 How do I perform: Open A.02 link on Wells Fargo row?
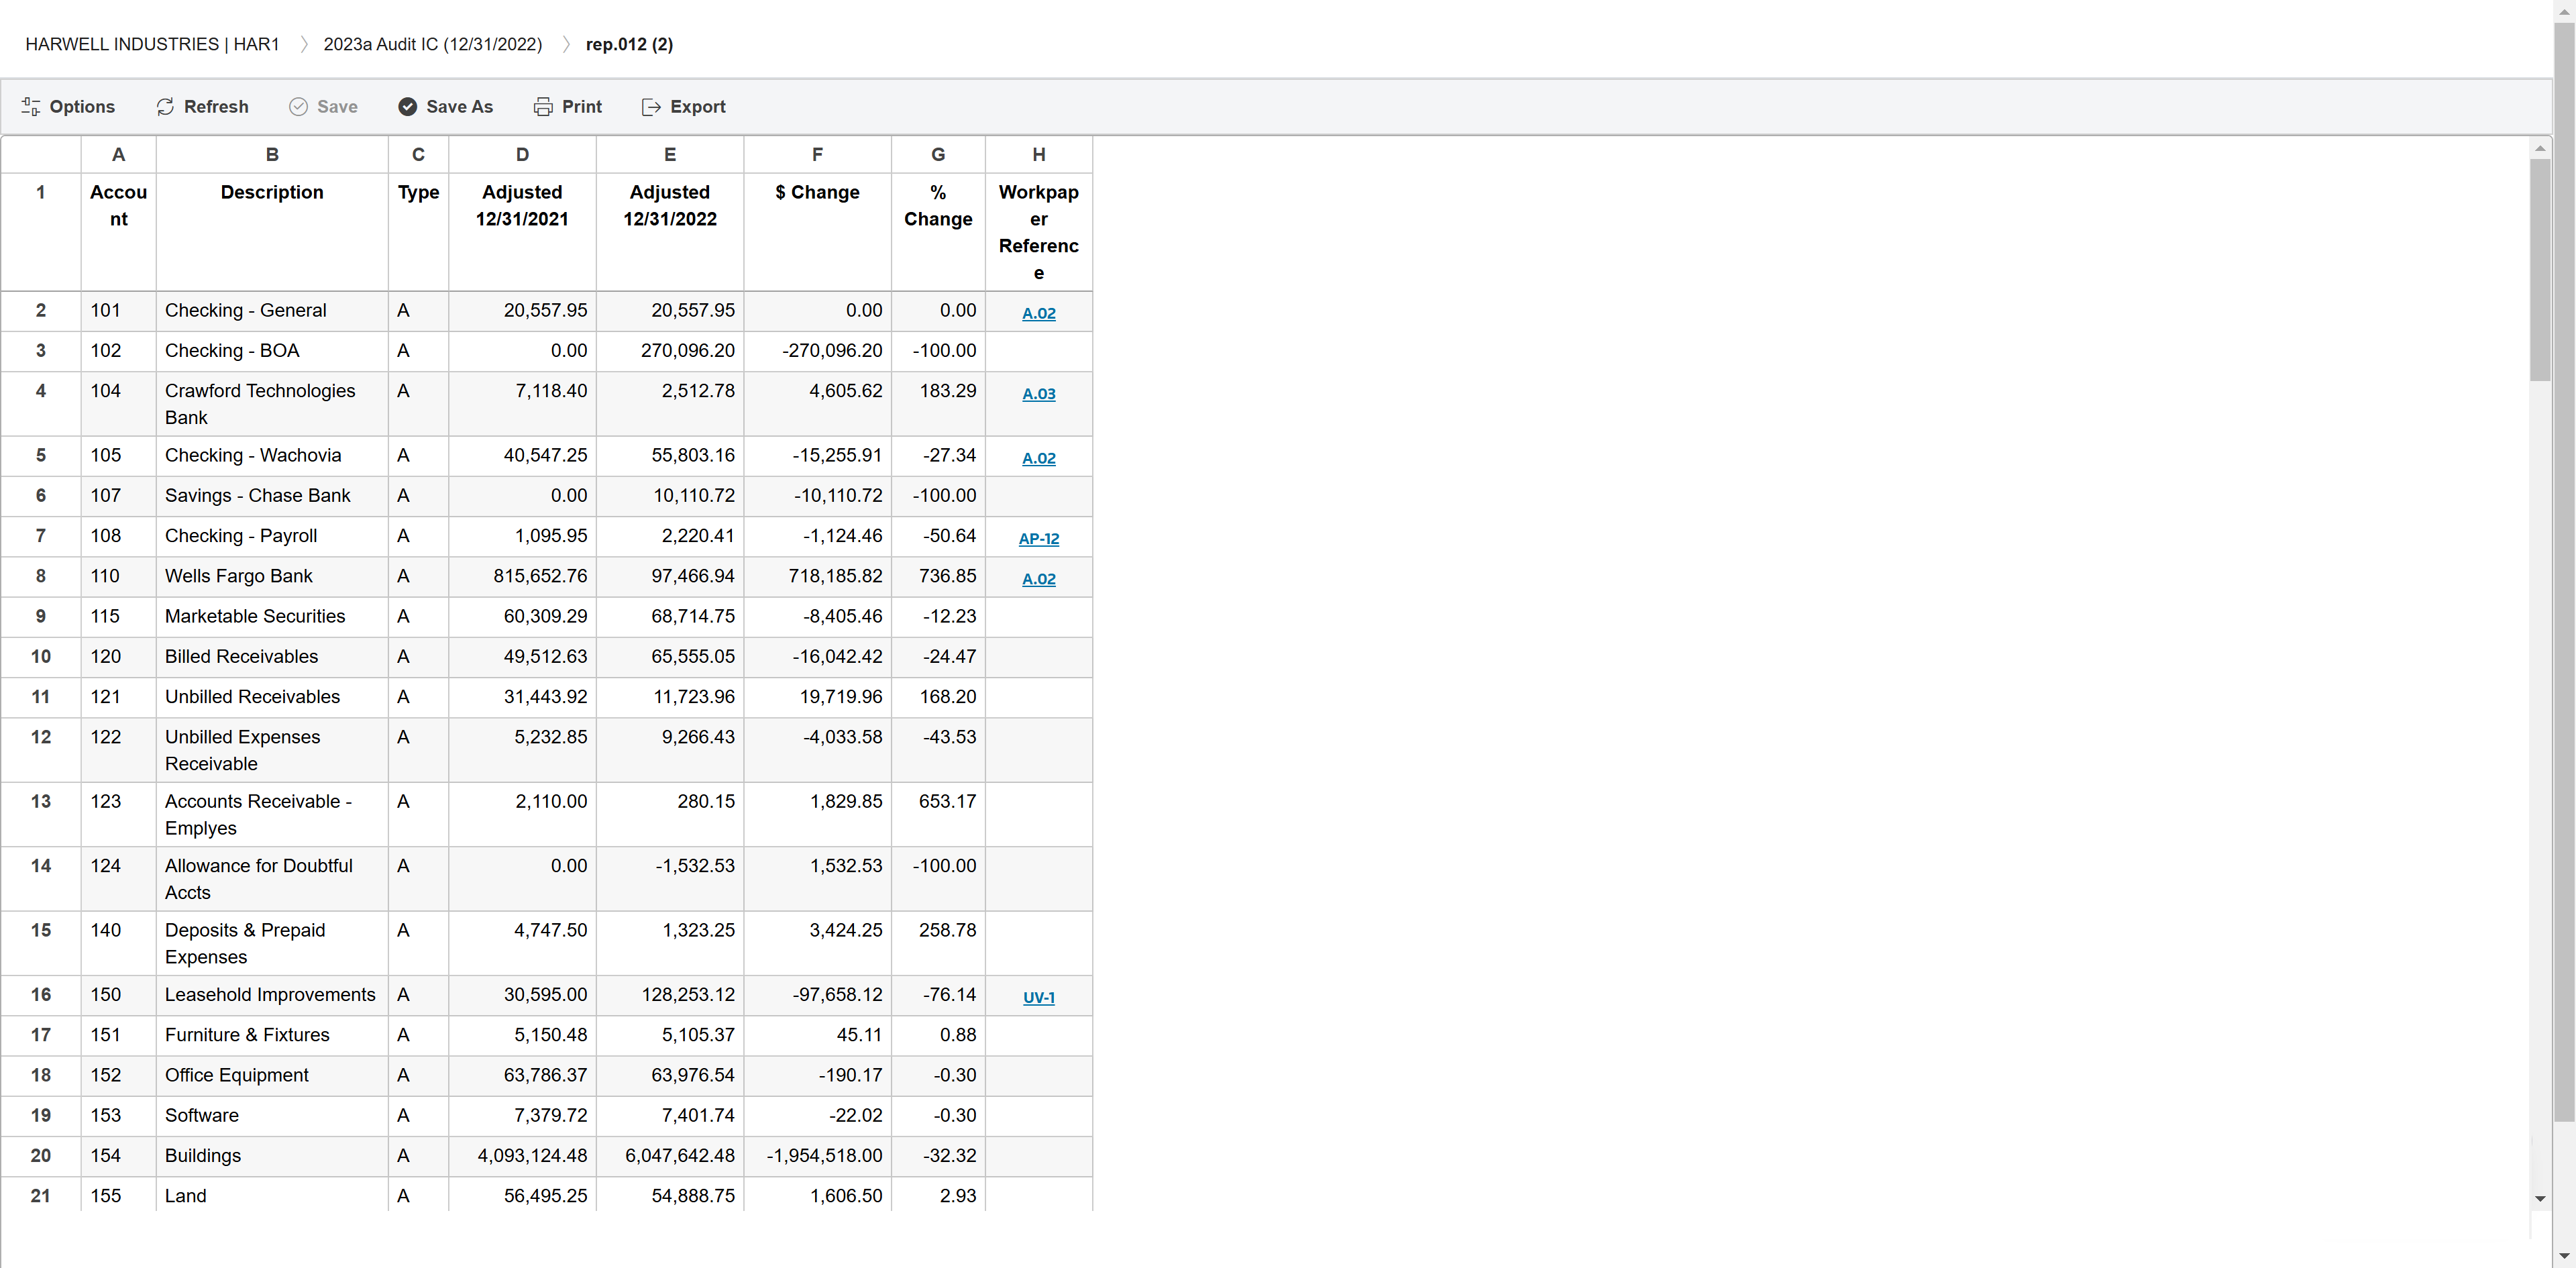click(x=1038, y=579)
